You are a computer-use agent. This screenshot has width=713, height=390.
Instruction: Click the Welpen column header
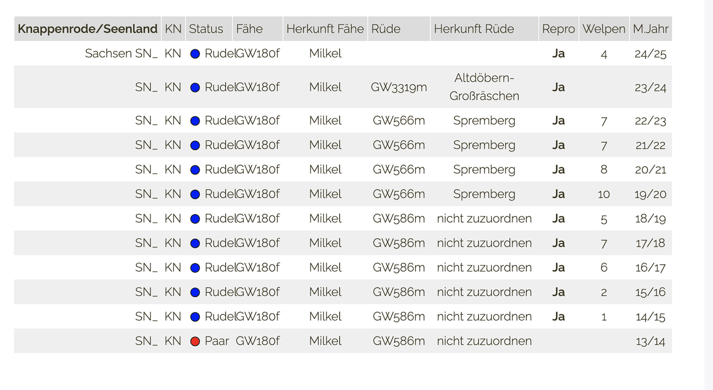point(604,29)
